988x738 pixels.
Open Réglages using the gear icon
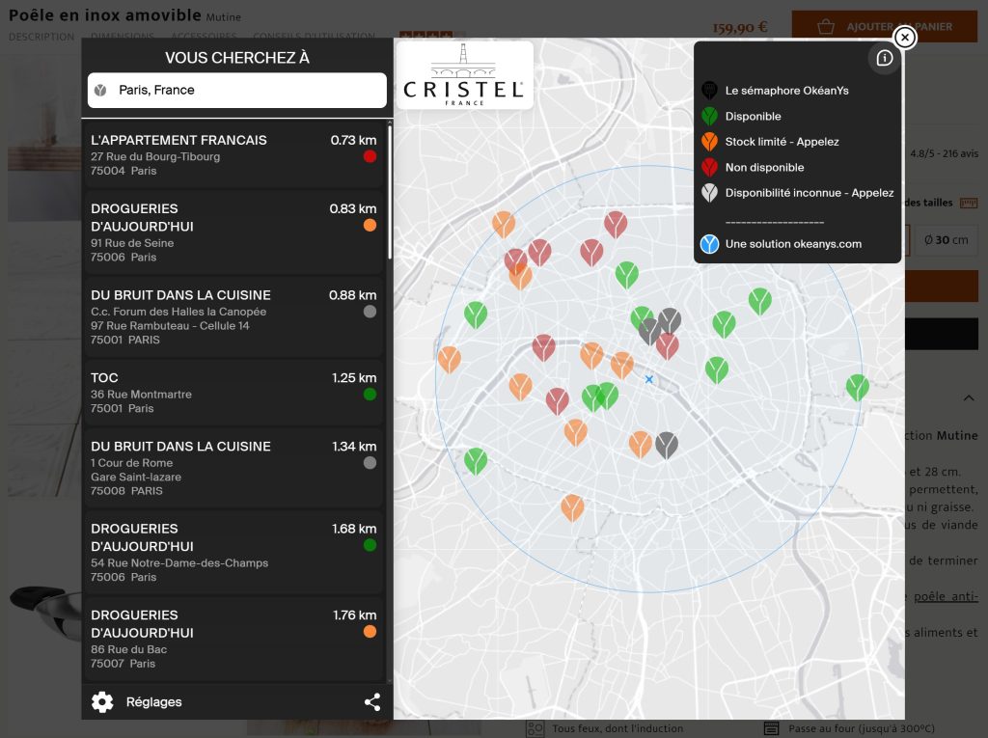102,702
